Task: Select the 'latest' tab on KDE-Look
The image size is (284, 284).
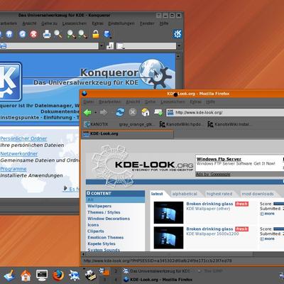Action: [x=157, y=194]
